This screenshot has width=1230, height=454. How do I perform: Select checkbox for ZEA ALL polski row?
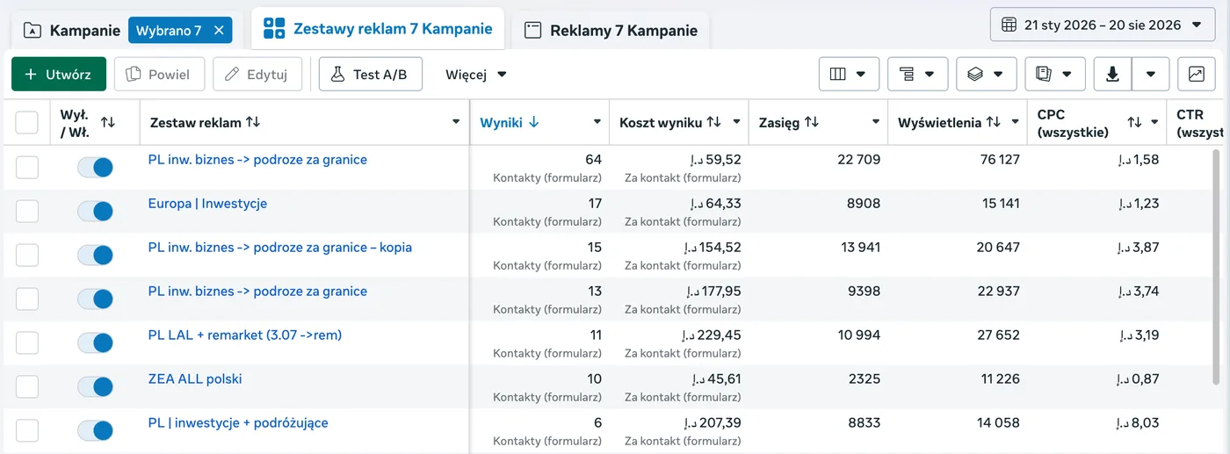(27, 386)
